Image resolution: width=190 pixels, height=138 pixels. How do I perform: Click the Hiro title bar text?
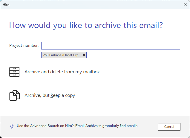point(6,4)
